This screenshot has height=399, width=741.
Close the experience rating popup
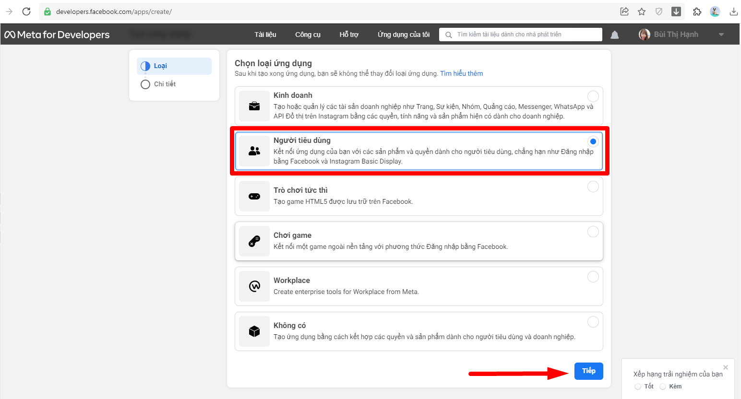pos(725,367)
